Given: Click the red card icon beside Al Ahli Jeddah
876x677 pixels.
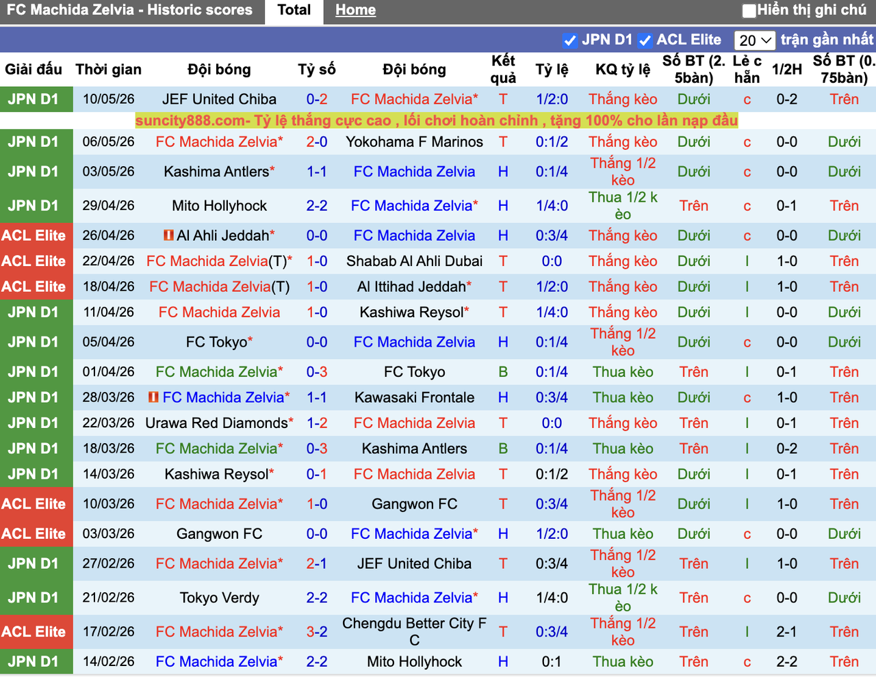Looking at the screenshot, I should click(x=168, y=236).
